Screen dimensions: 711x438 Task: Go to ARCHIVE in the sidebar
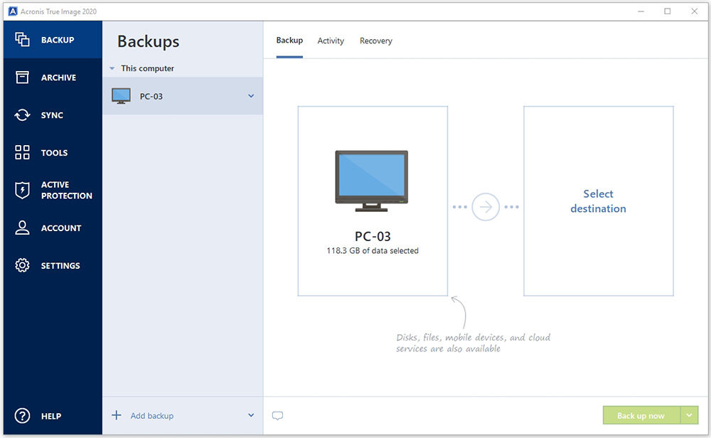click(58, 78)
